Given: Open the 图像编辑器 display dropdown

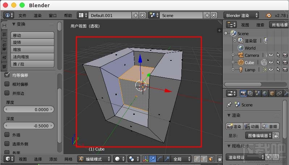Looking at the screenshot, I should pos(259,136).
